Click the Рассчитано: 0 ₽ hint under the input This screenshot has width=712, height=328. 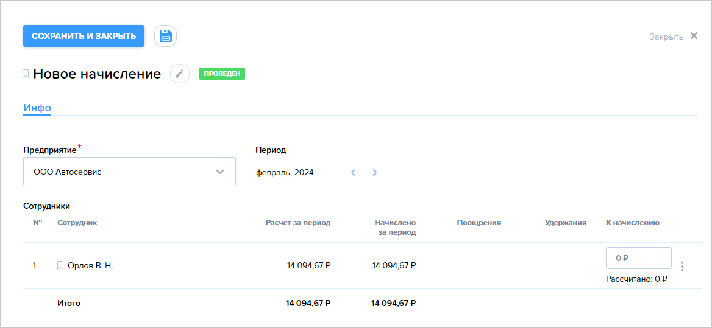point(637,279)
